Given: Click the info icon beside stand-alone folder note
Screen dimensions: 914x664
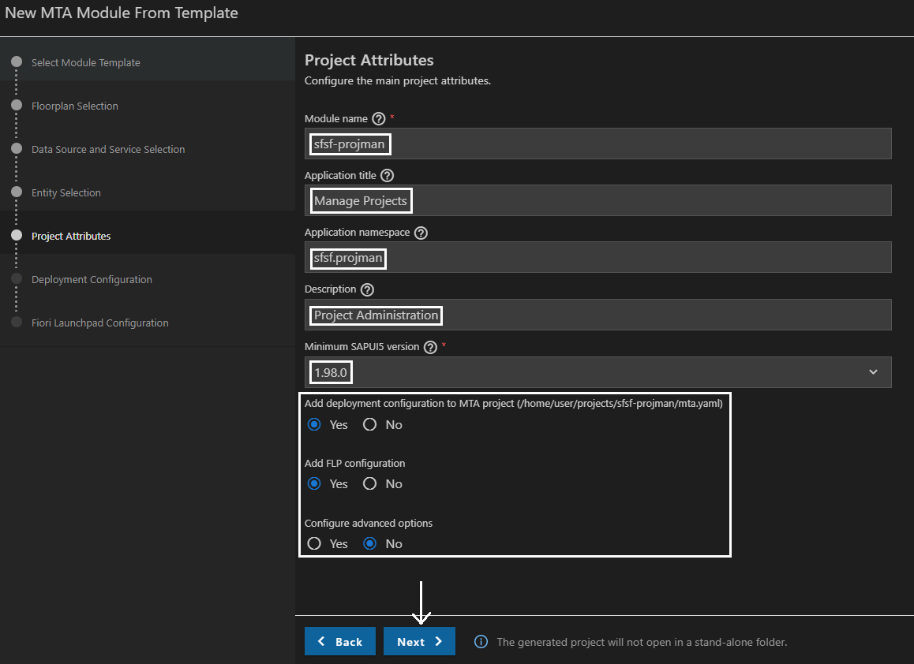Looking at the screenshot, I should pyautogui.click(x=481, y=642).
